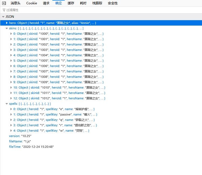202x175 pixels.
Task: Expand skin item 12 with skinId 1012
Action: point(11,98)
